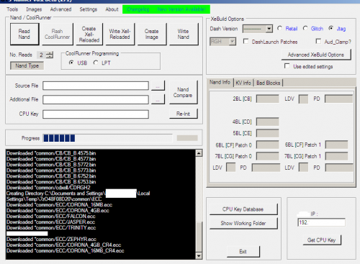Click the Additional File text field

(x=96, y=99)
